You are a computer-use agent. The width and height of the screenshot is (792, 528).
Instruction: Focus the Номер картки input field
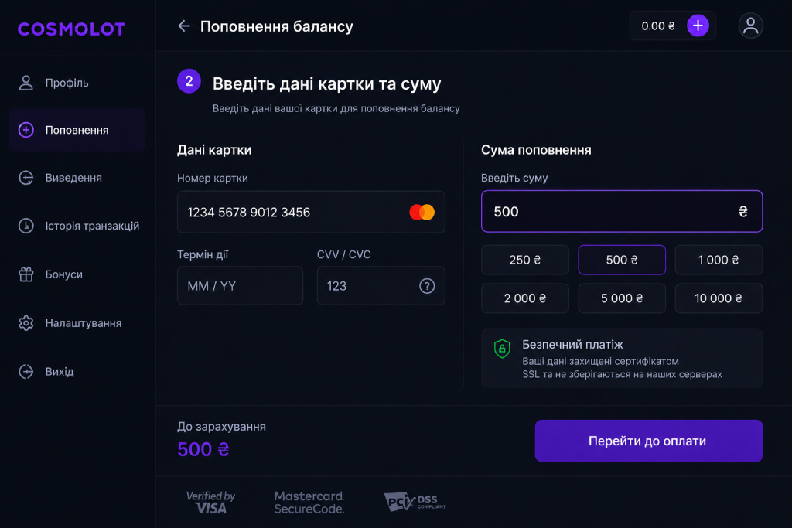[311, 212]
